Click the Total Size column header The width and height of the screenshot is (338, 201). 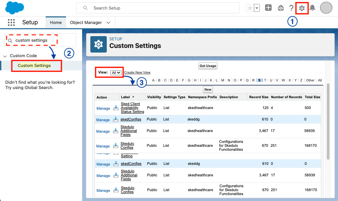[312, 97]
